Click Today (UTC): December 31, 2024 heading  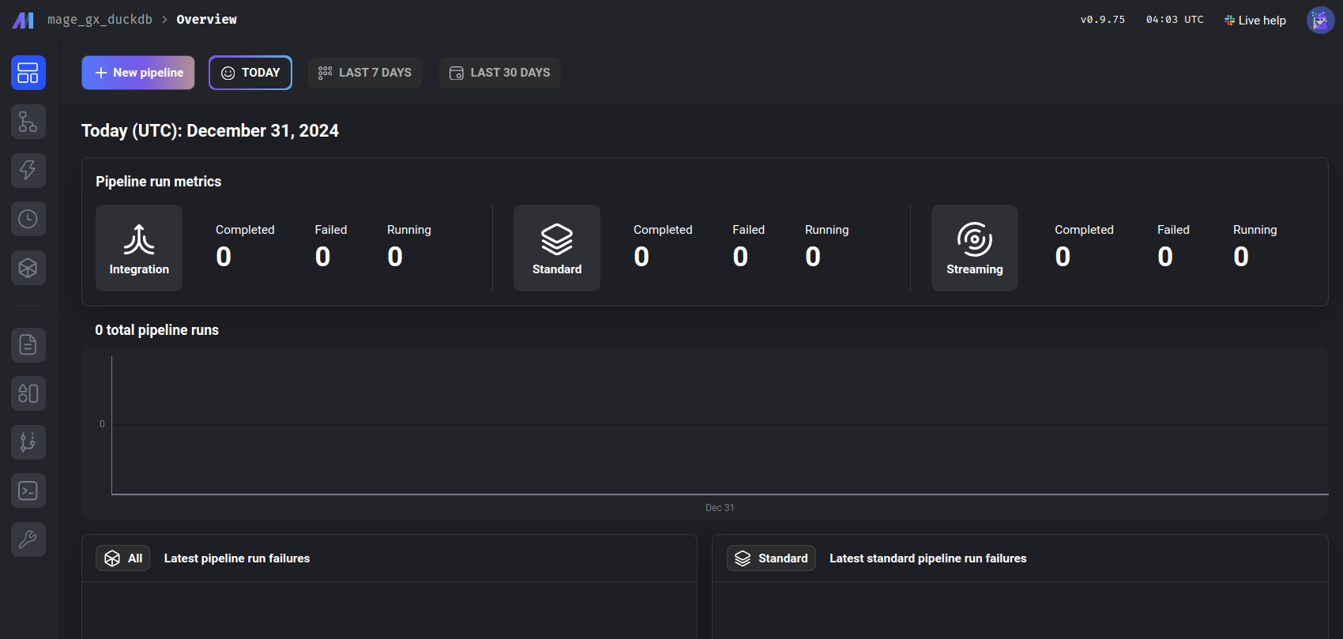[210, 130]
